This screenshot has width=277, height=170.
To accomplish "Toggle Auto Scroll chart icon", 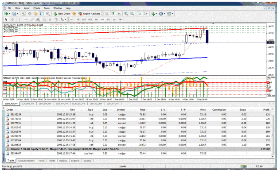I will click(140, 14).
